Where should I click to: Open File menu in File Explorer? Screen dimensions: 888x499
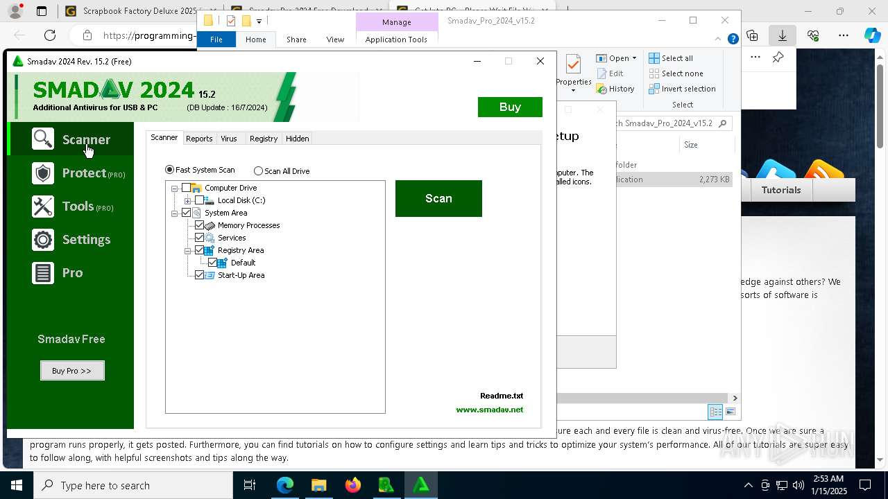216,40
